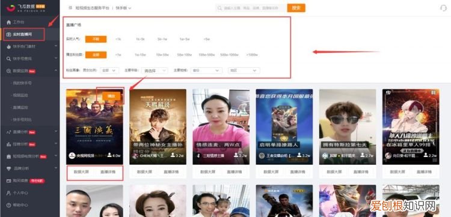The width and height of the screenshot is (451, 217).
Task: Select the >5w 实时人气 filter
Action: 206,39
